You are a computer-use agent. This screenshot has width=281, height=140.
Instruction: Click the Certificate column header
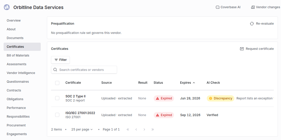point(73,83)
